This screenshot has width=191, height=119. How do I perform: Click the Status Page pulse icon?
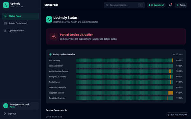tap(5, 16)
